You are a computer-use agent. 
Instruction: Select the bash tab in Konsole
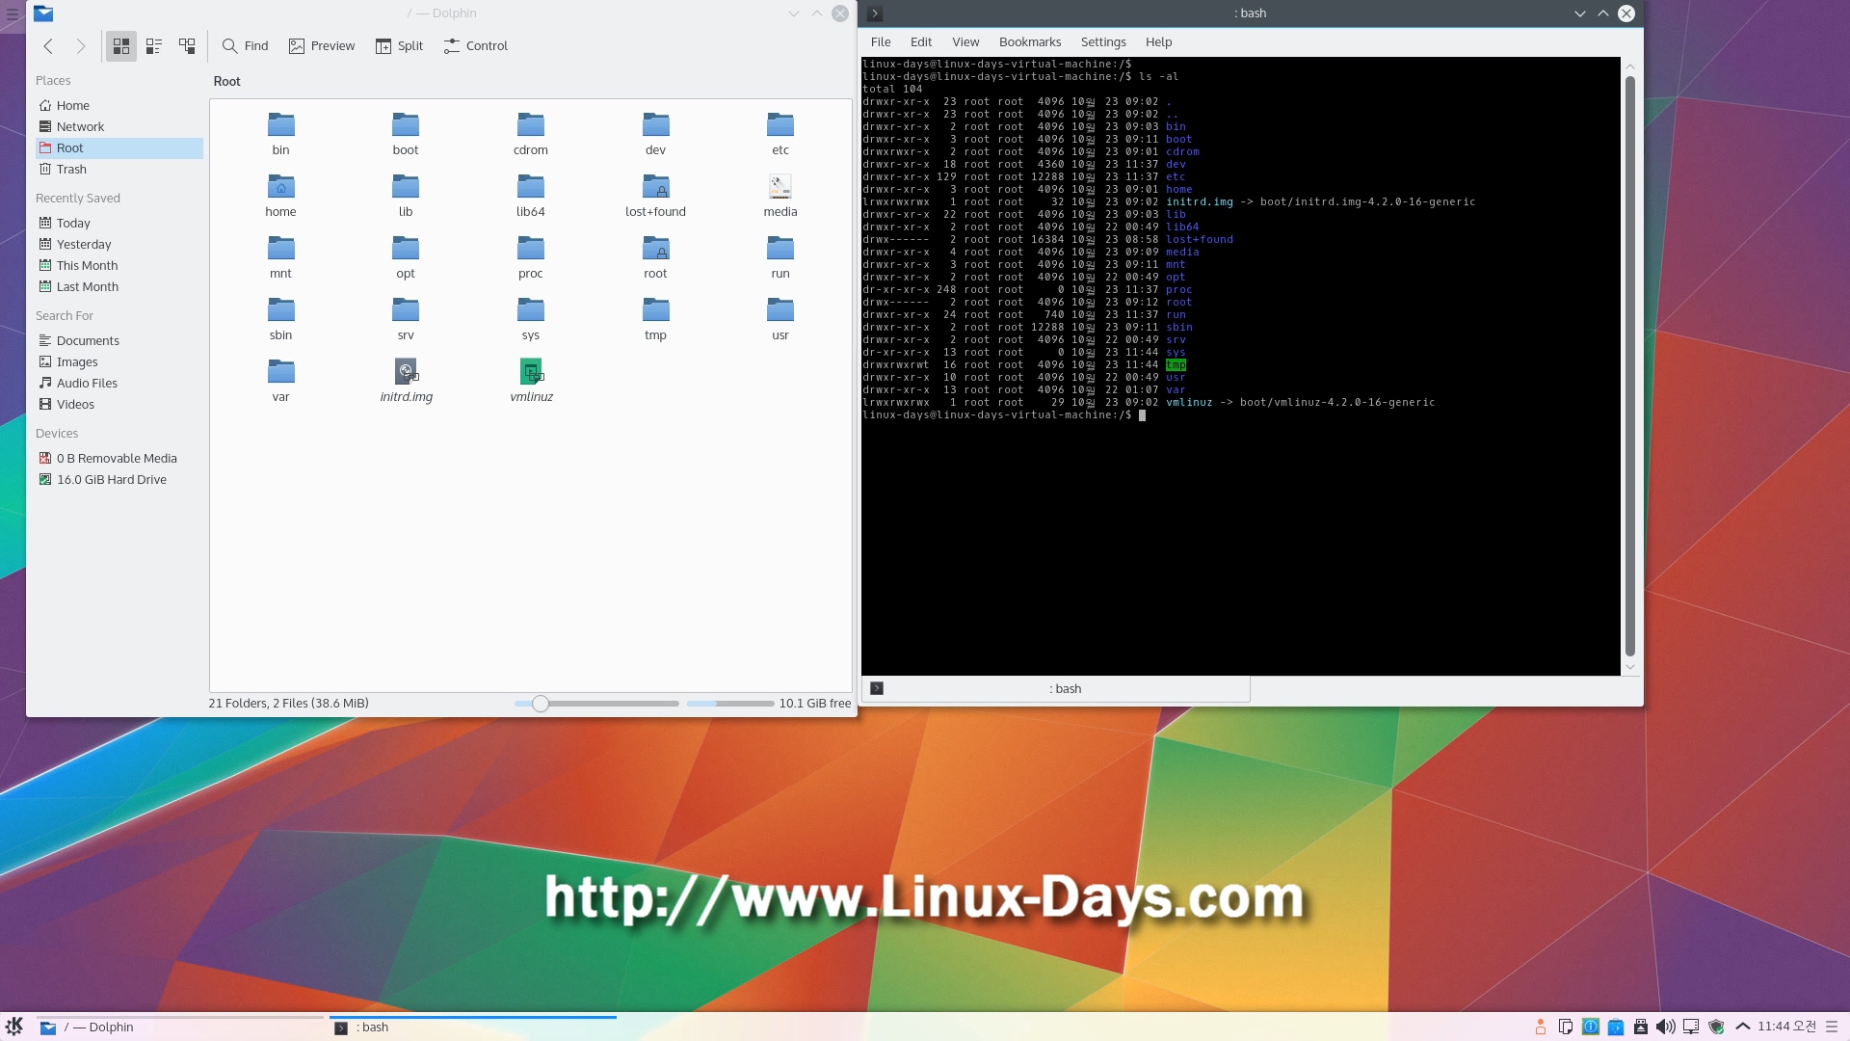click(1056, 689)
